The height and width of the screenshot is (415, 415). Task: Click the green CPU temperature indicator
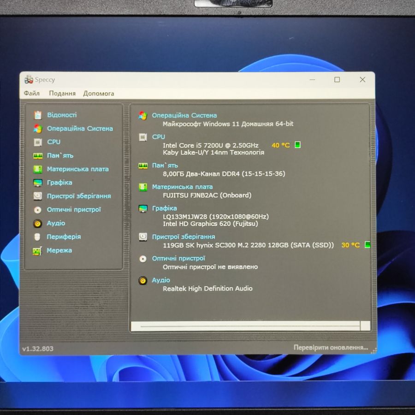297,145
